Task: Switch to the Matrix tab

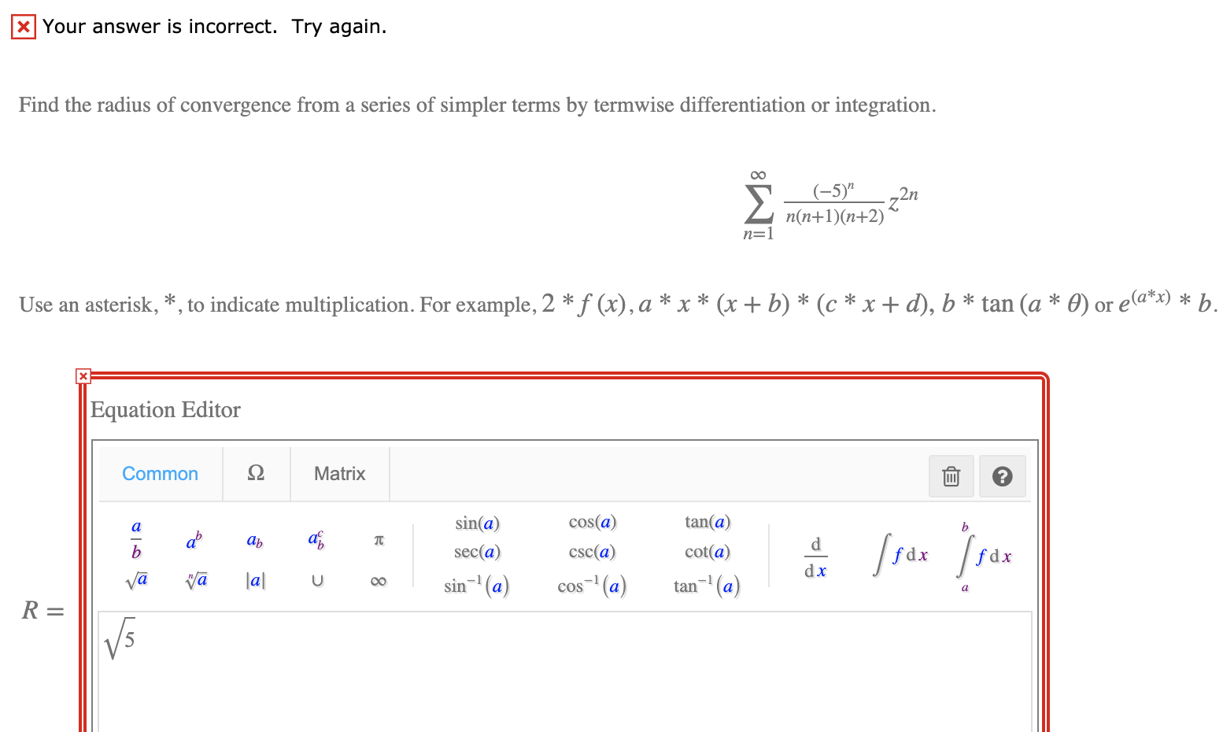Action: [339, 473]
